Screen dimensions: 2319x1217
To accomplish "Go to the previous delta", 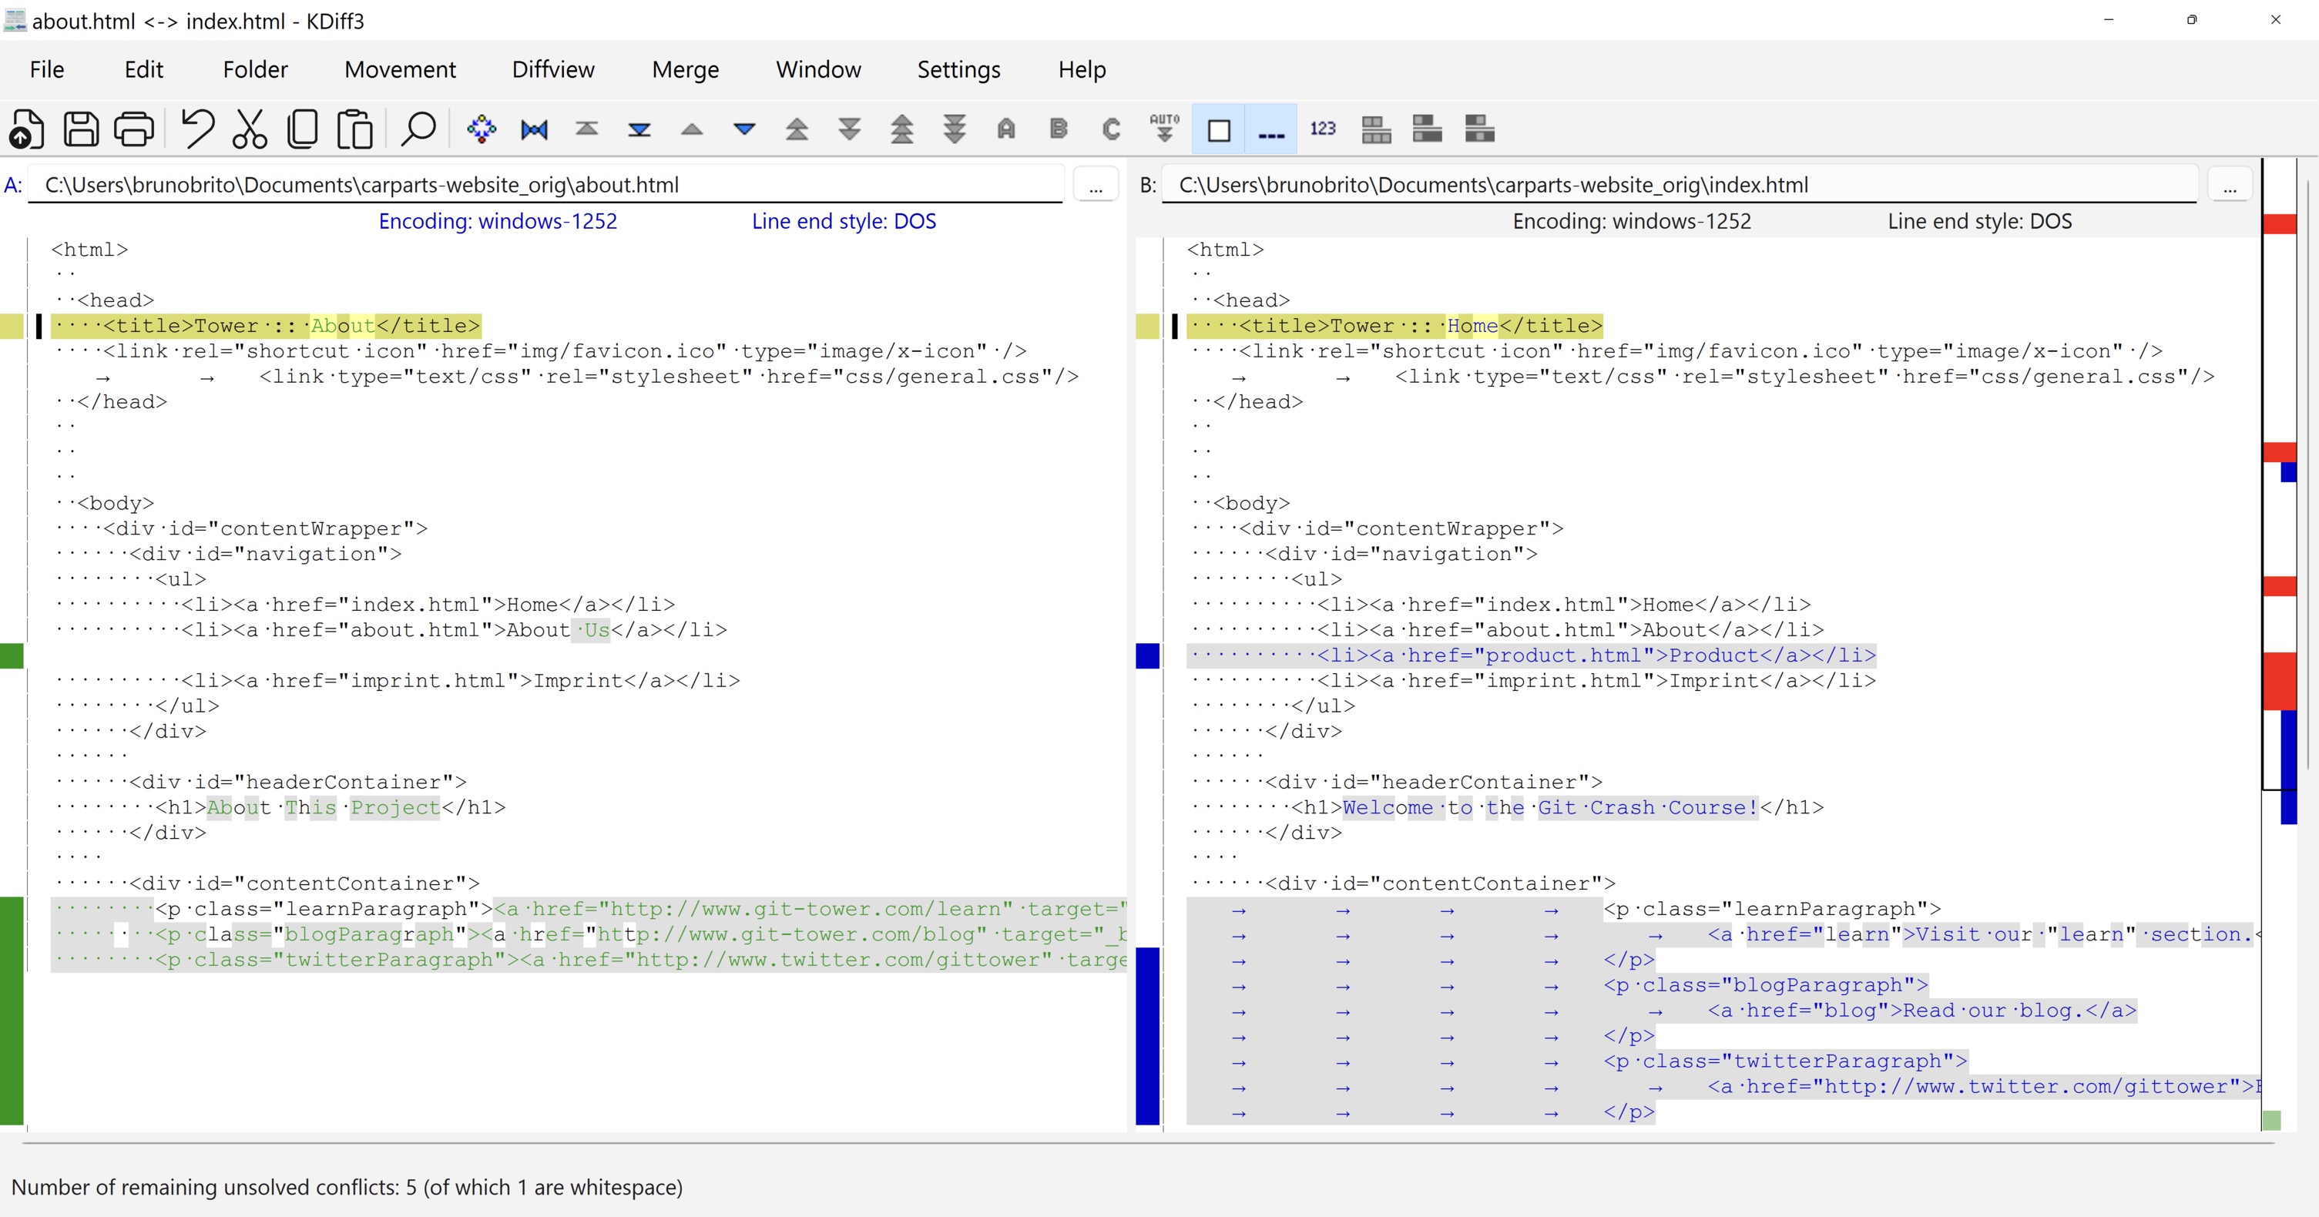I will (x=691, y=129).
